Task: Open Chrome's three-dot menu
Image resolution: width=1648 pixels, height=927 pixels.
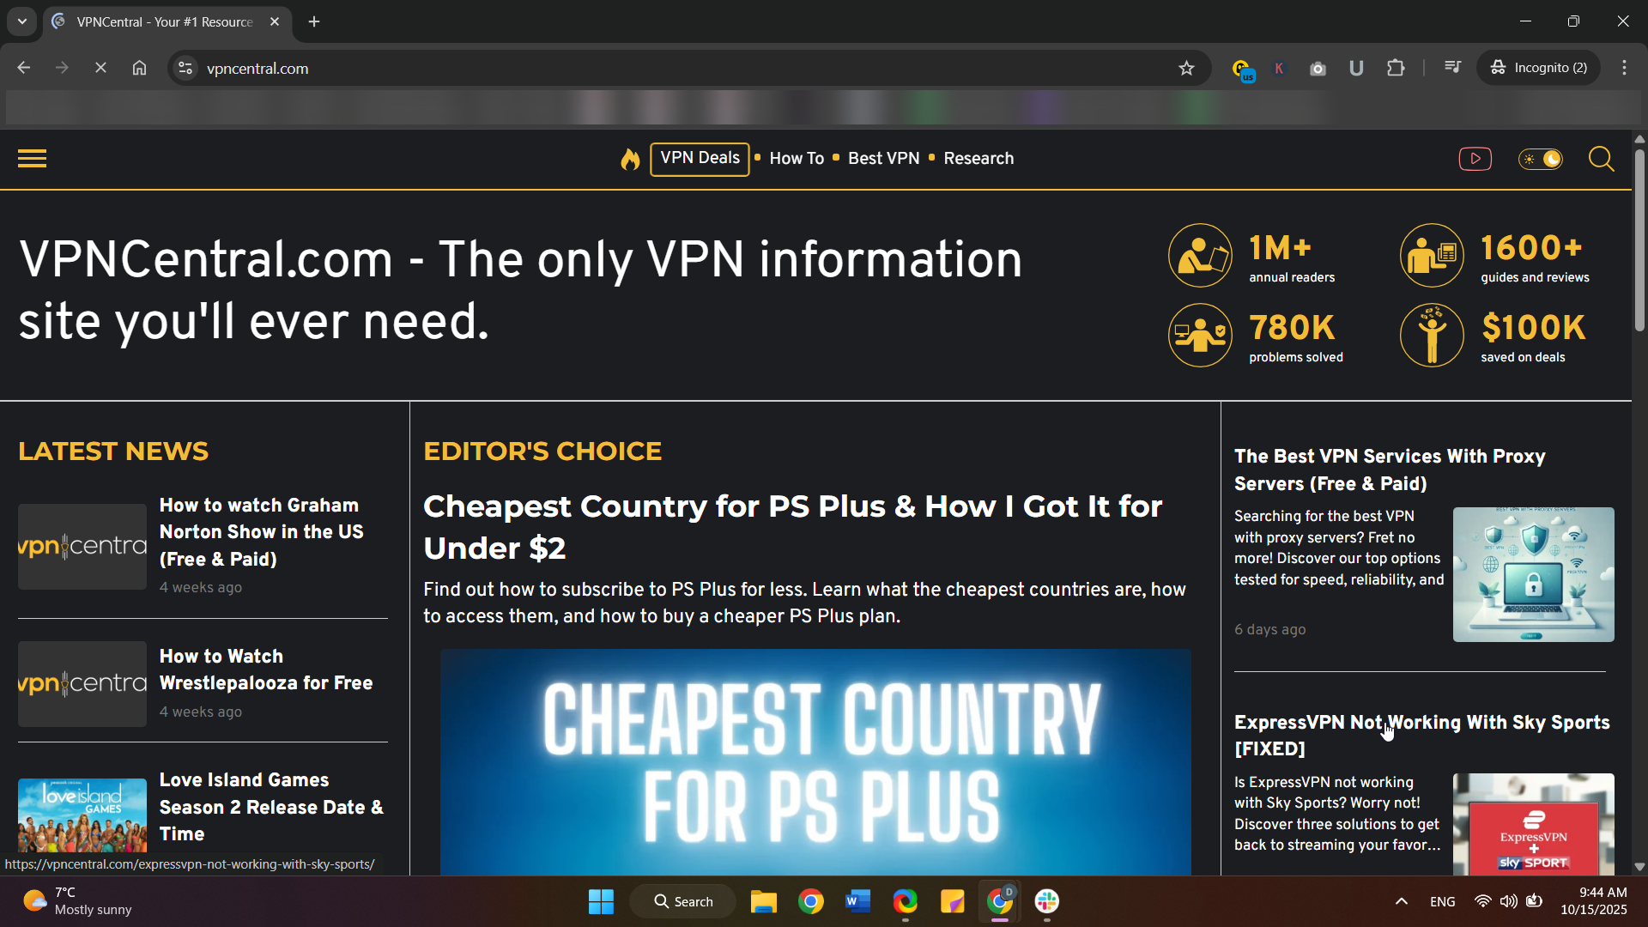Action: click(x=1625, y=67)
